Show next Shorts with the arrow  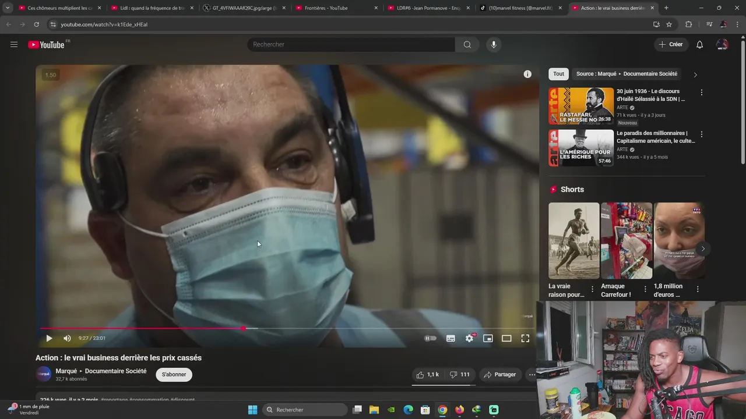(703, 249)
